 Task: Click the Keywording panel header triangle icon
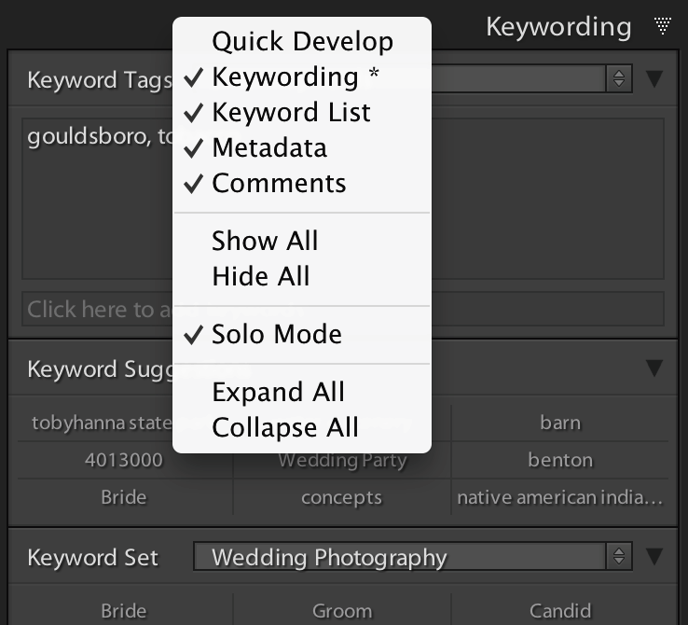pyautogui.click(x=663, y=26)
